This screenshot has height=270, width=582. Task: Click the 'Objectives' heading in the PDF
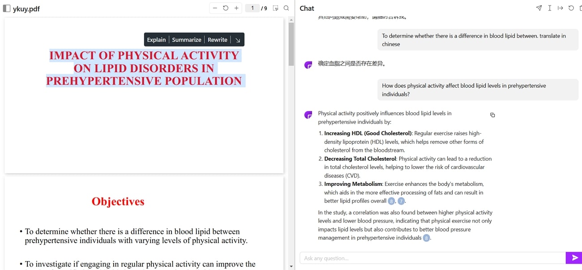[118, 201]
